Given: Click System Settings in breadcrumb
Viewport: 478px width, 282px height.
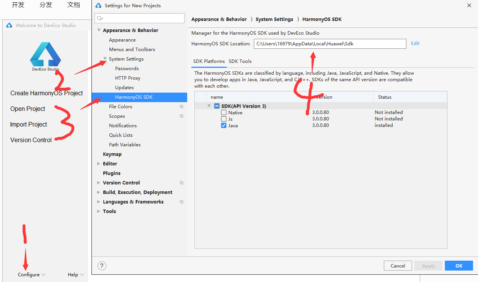Looking at the screenshot, I should 274,19.
